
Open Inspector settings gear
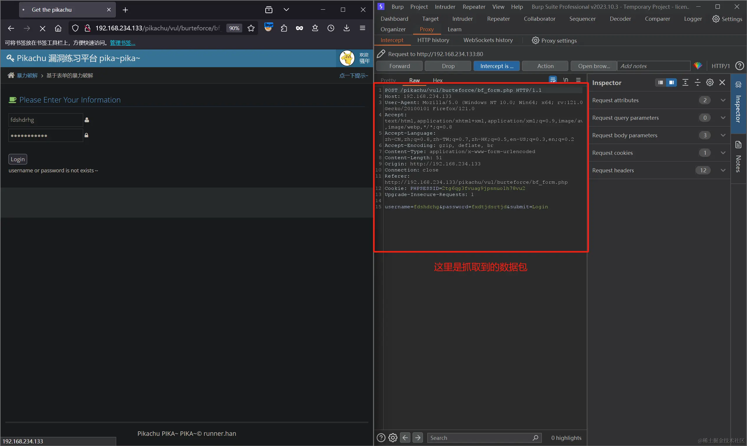click(x=710, y=82)
